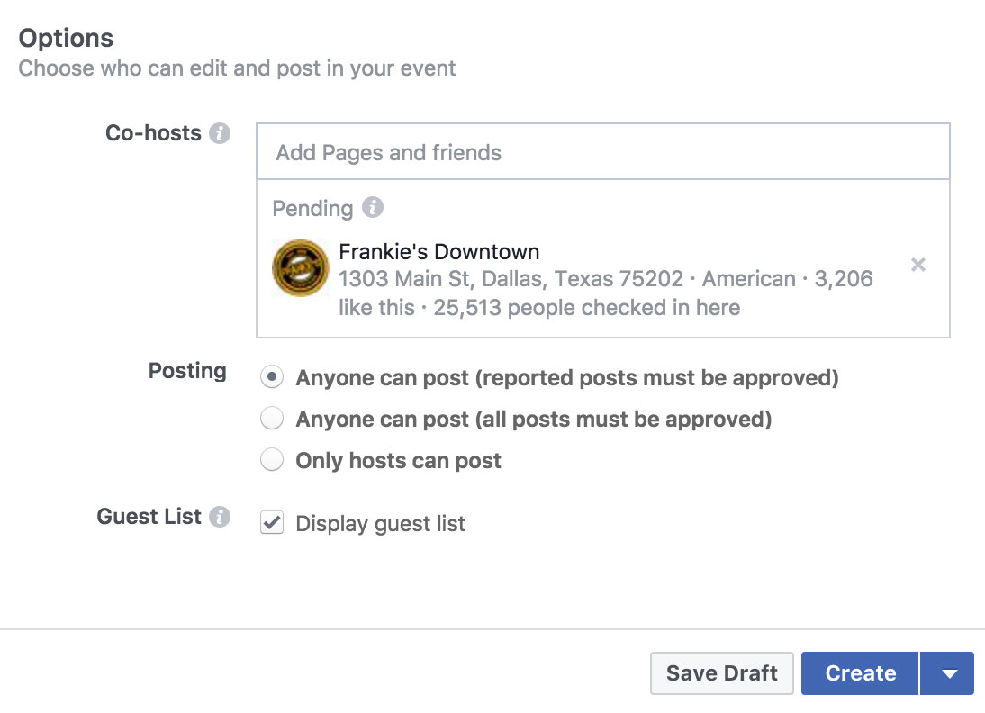Click the Co-hosts info icon
This screenshot has height=713, width=985.
[x=219, y=133]
